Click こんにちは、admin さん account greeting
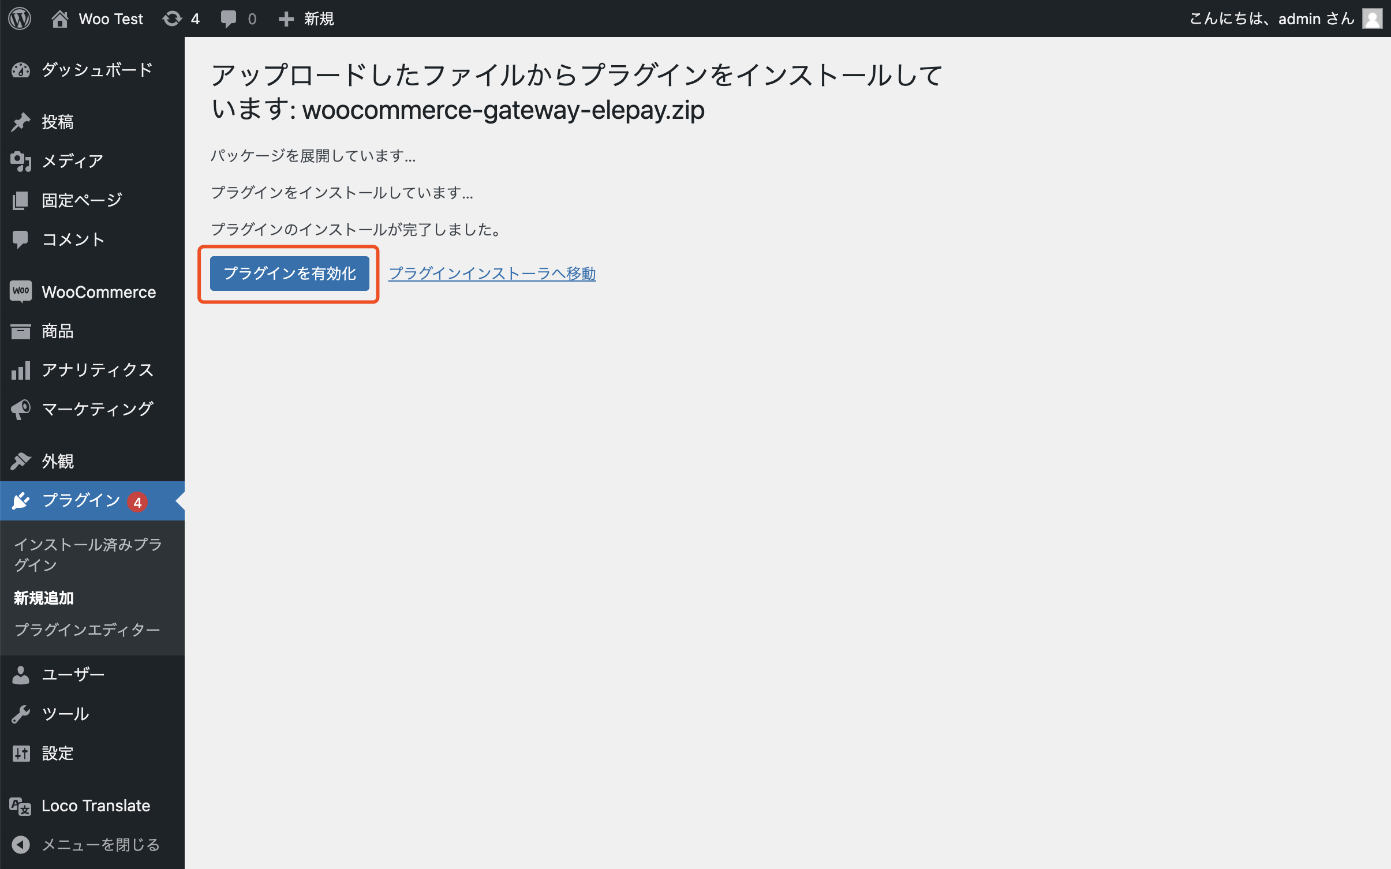The height and width of the screenshot is (869, 1391). click(1271, 18)
